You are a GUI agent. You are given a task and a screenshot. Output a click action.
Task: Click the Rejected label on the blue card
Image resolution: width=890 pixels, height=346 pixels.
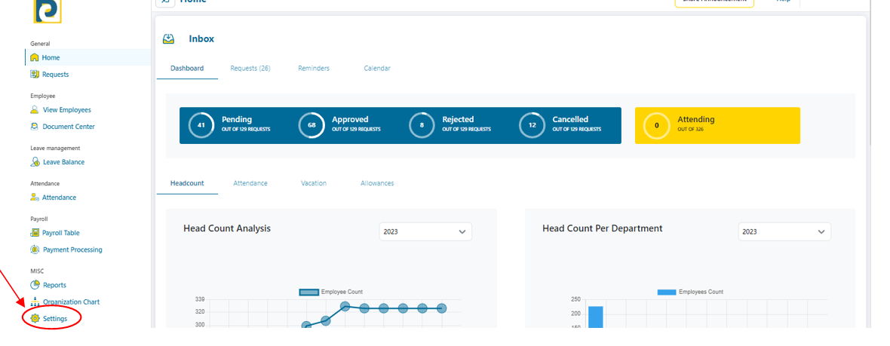pos(458,120)
